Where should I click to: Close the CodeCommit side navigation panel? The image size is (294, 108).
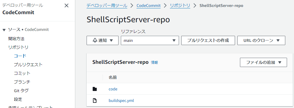tap(66, 5)
